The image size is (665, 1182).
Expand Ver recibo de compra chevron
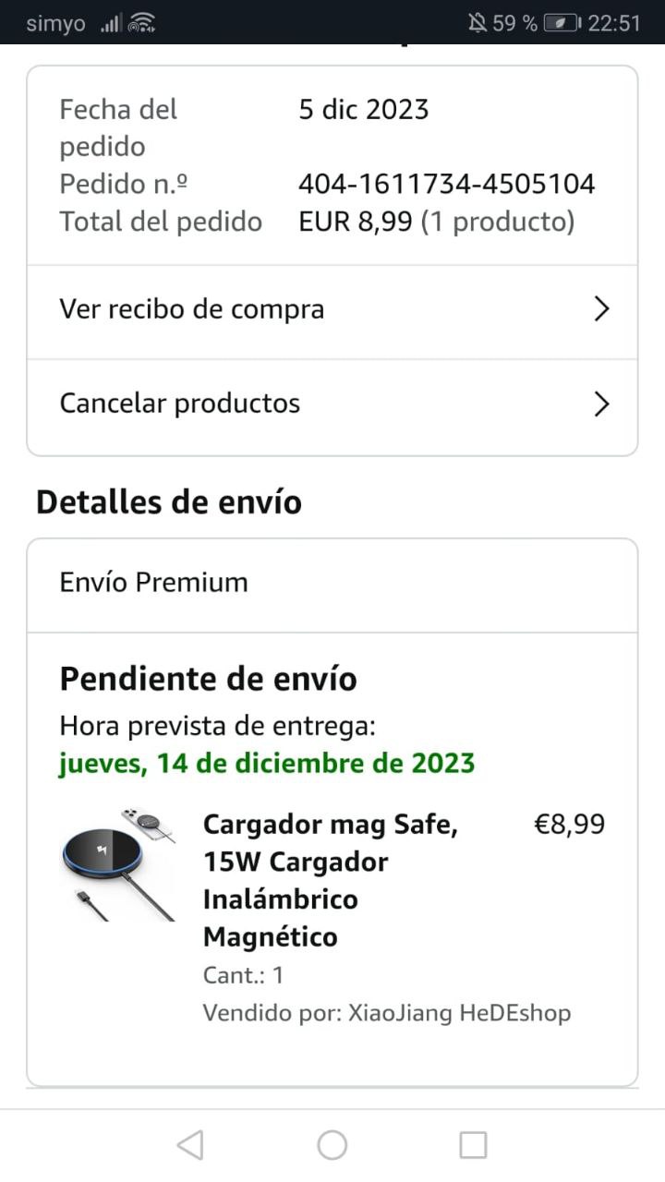pos(602,308)
